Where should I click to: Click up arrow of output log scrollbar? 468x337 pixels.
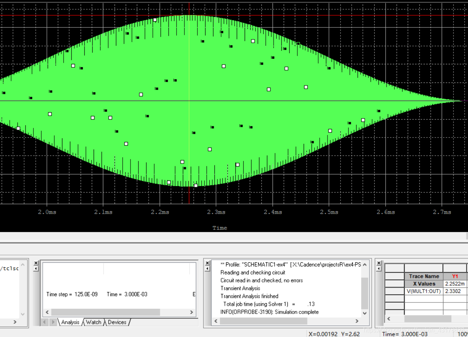coord(365,265)
